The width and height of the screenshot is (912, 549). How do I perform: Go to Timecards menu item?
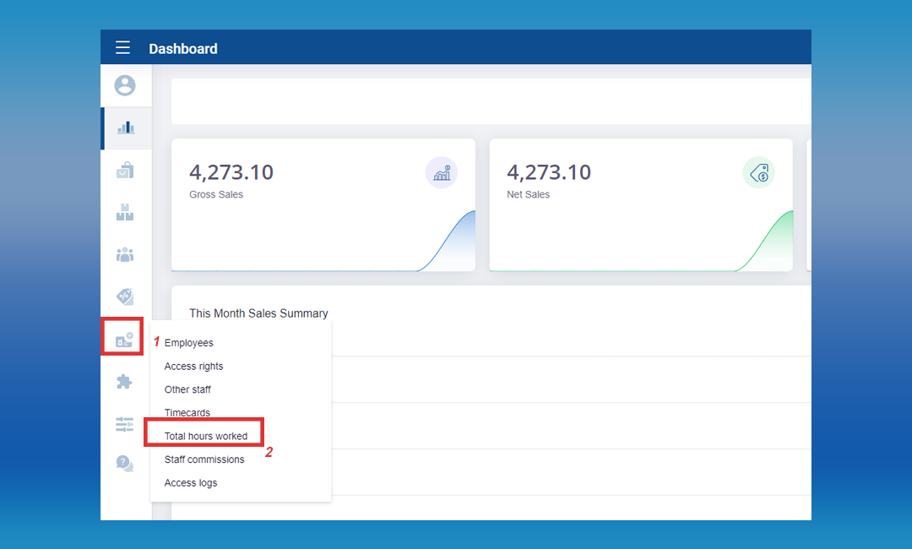[x=187, y=413]
